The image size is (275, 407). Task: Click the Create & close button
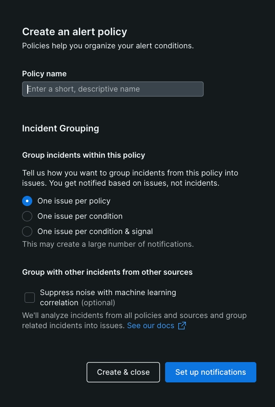tap(123, 372)
